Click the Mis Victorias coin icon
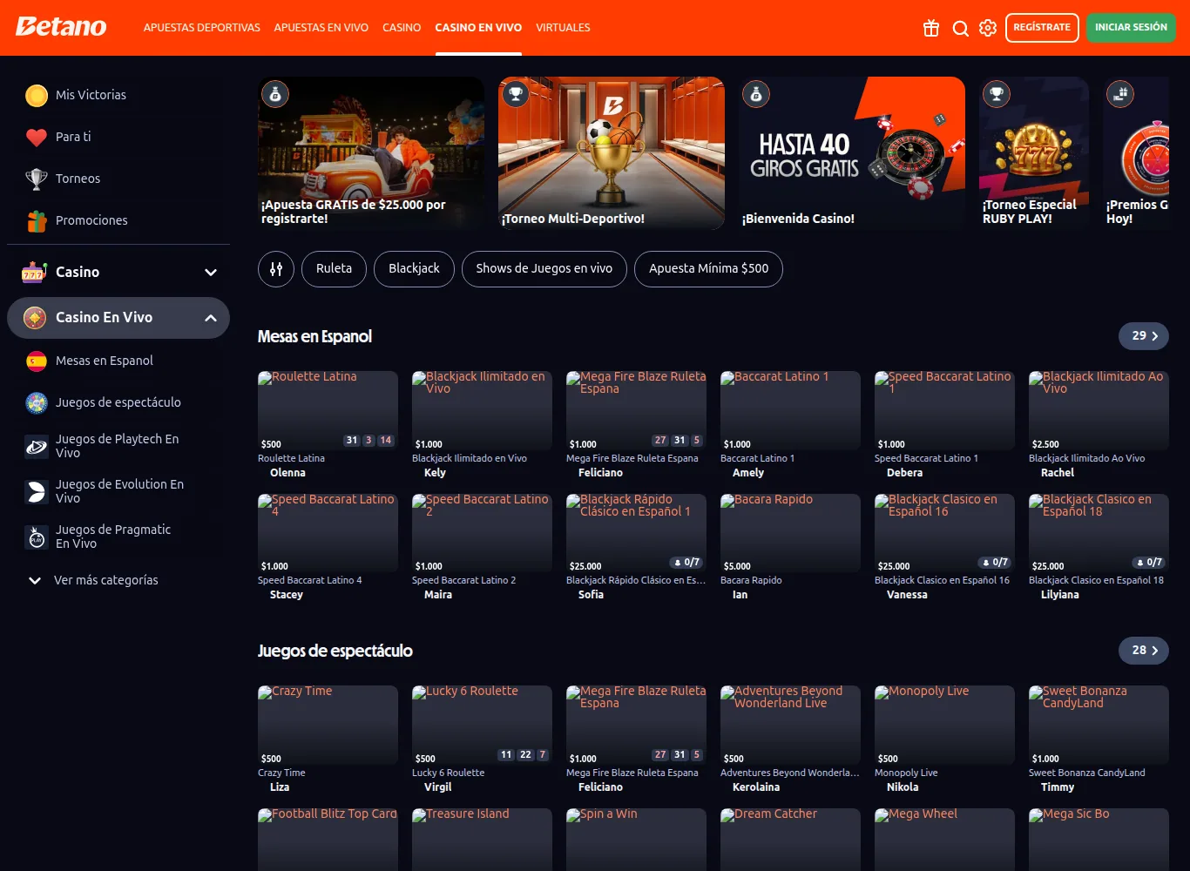1190x871 pixels. (37, 95)
